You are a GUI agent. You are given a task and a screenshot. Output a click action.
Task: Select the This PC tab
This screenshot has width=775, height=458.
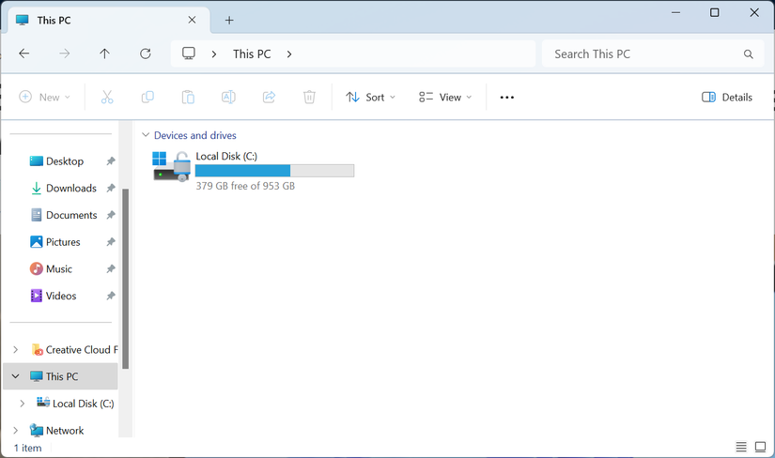109,21
